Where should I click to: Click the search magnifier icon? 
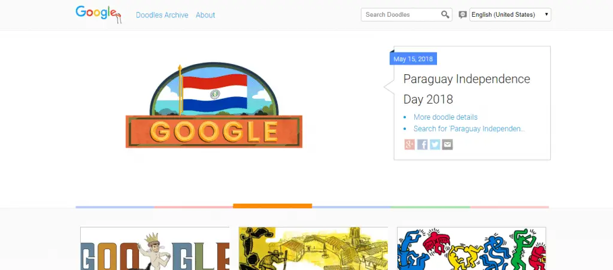[445, 15]
